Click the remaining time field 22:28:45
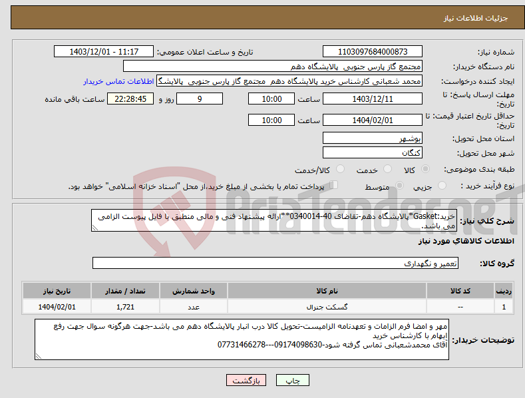525x398 pixels. tap(130, 99)
